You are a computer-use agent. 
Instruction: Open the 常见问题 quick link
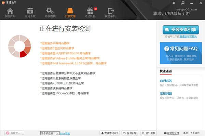tap(166, 94)
